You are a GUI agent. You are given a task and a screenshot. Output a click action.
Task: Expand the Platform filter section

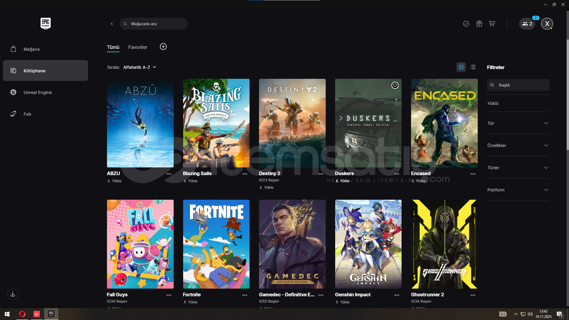tap(518, 190)
